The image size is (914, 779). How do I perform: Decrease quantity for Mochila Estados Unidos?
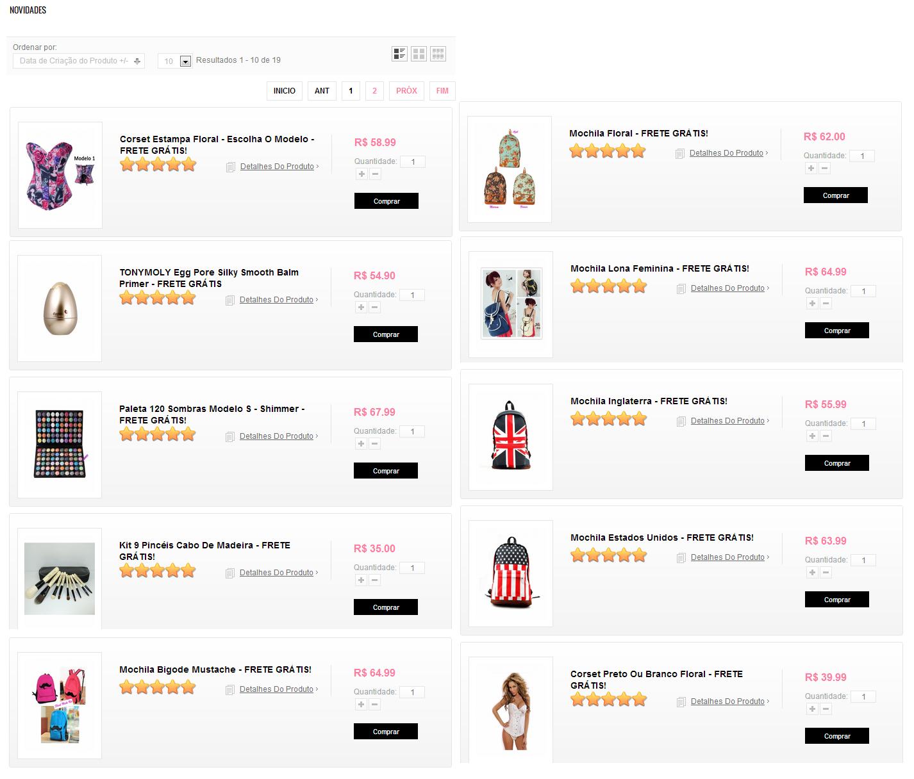826,573
